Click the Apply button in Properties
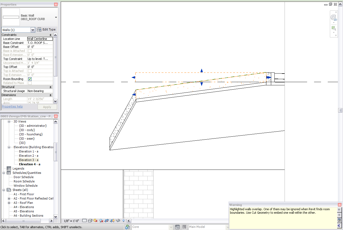Viewport: 343px width, 230px height. [x=47, y=107]
